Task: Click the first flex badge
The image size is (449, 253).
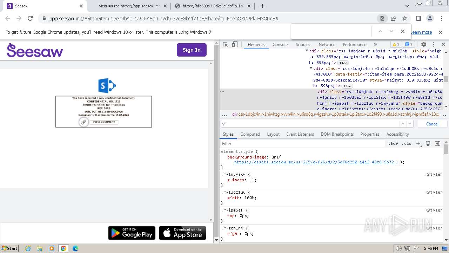Action: pyautogui.click(x=343, y=63)
